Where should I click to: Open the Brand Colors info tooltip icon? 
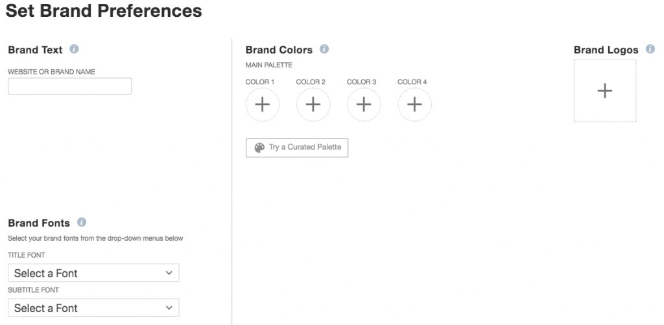(x=324, y=49)
